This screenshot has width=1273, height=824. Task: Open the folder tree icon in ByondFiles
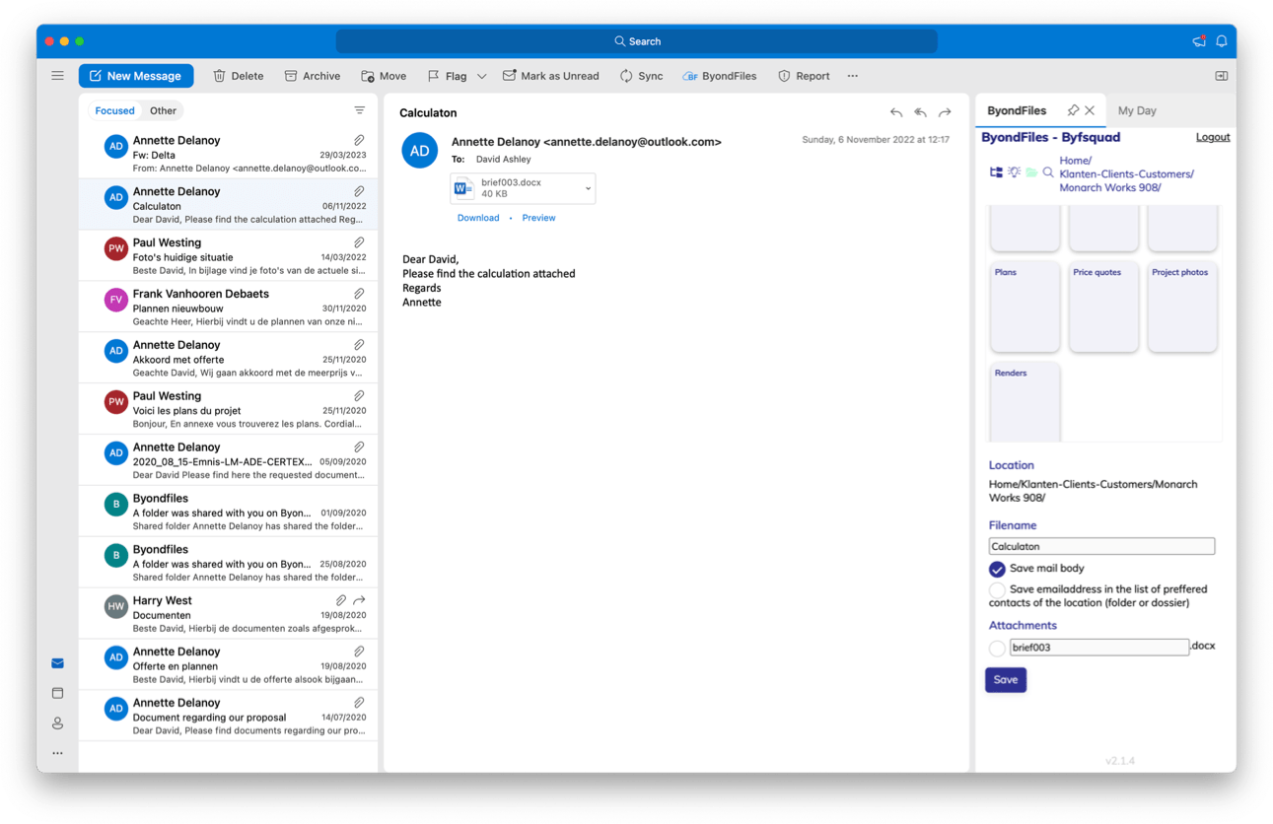[x=996, y=172]
